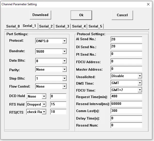Select the FDCU Address input field
154x141 pixels.
pyautogui.click(x=126, y=61)
